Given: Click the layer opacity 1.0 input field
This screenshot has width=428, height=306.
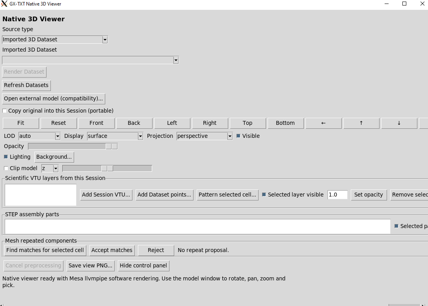Looking at the screenshot, I should (x=337, y=195).
